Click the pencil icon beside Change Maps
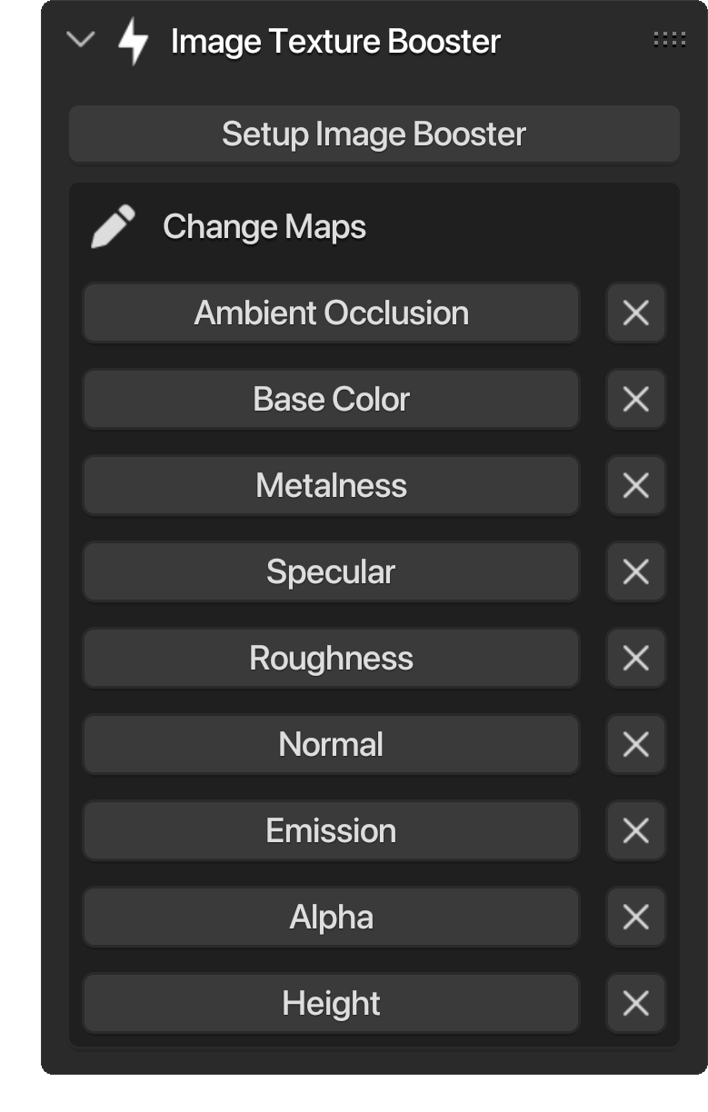708x1112 pixels. (x=114, y=226)
